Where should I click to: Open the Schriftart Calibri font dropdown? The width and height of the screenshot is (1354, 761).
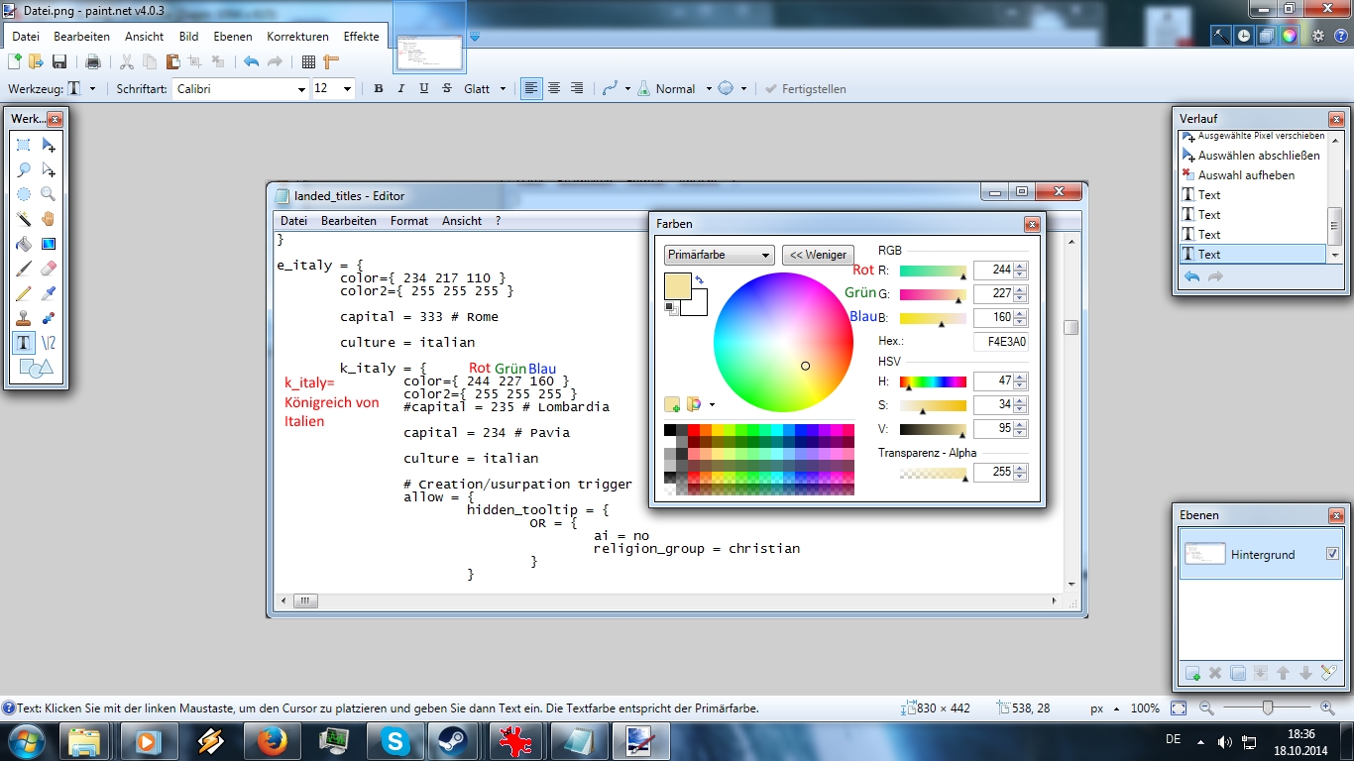click(301, 89)
